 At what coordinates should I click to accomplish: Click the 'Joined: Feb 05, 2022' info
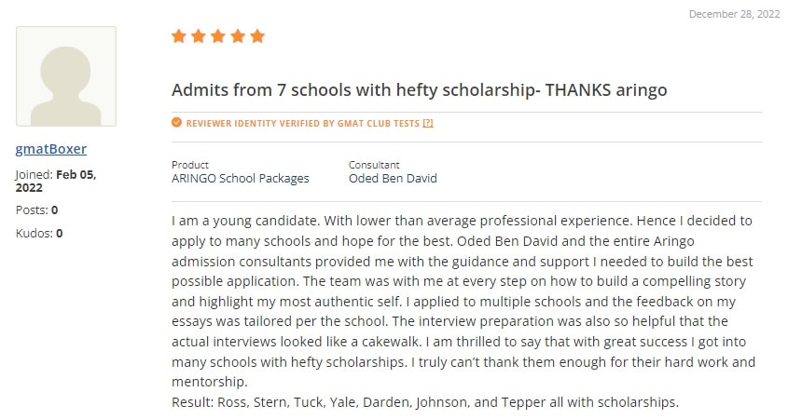[56, 182]
